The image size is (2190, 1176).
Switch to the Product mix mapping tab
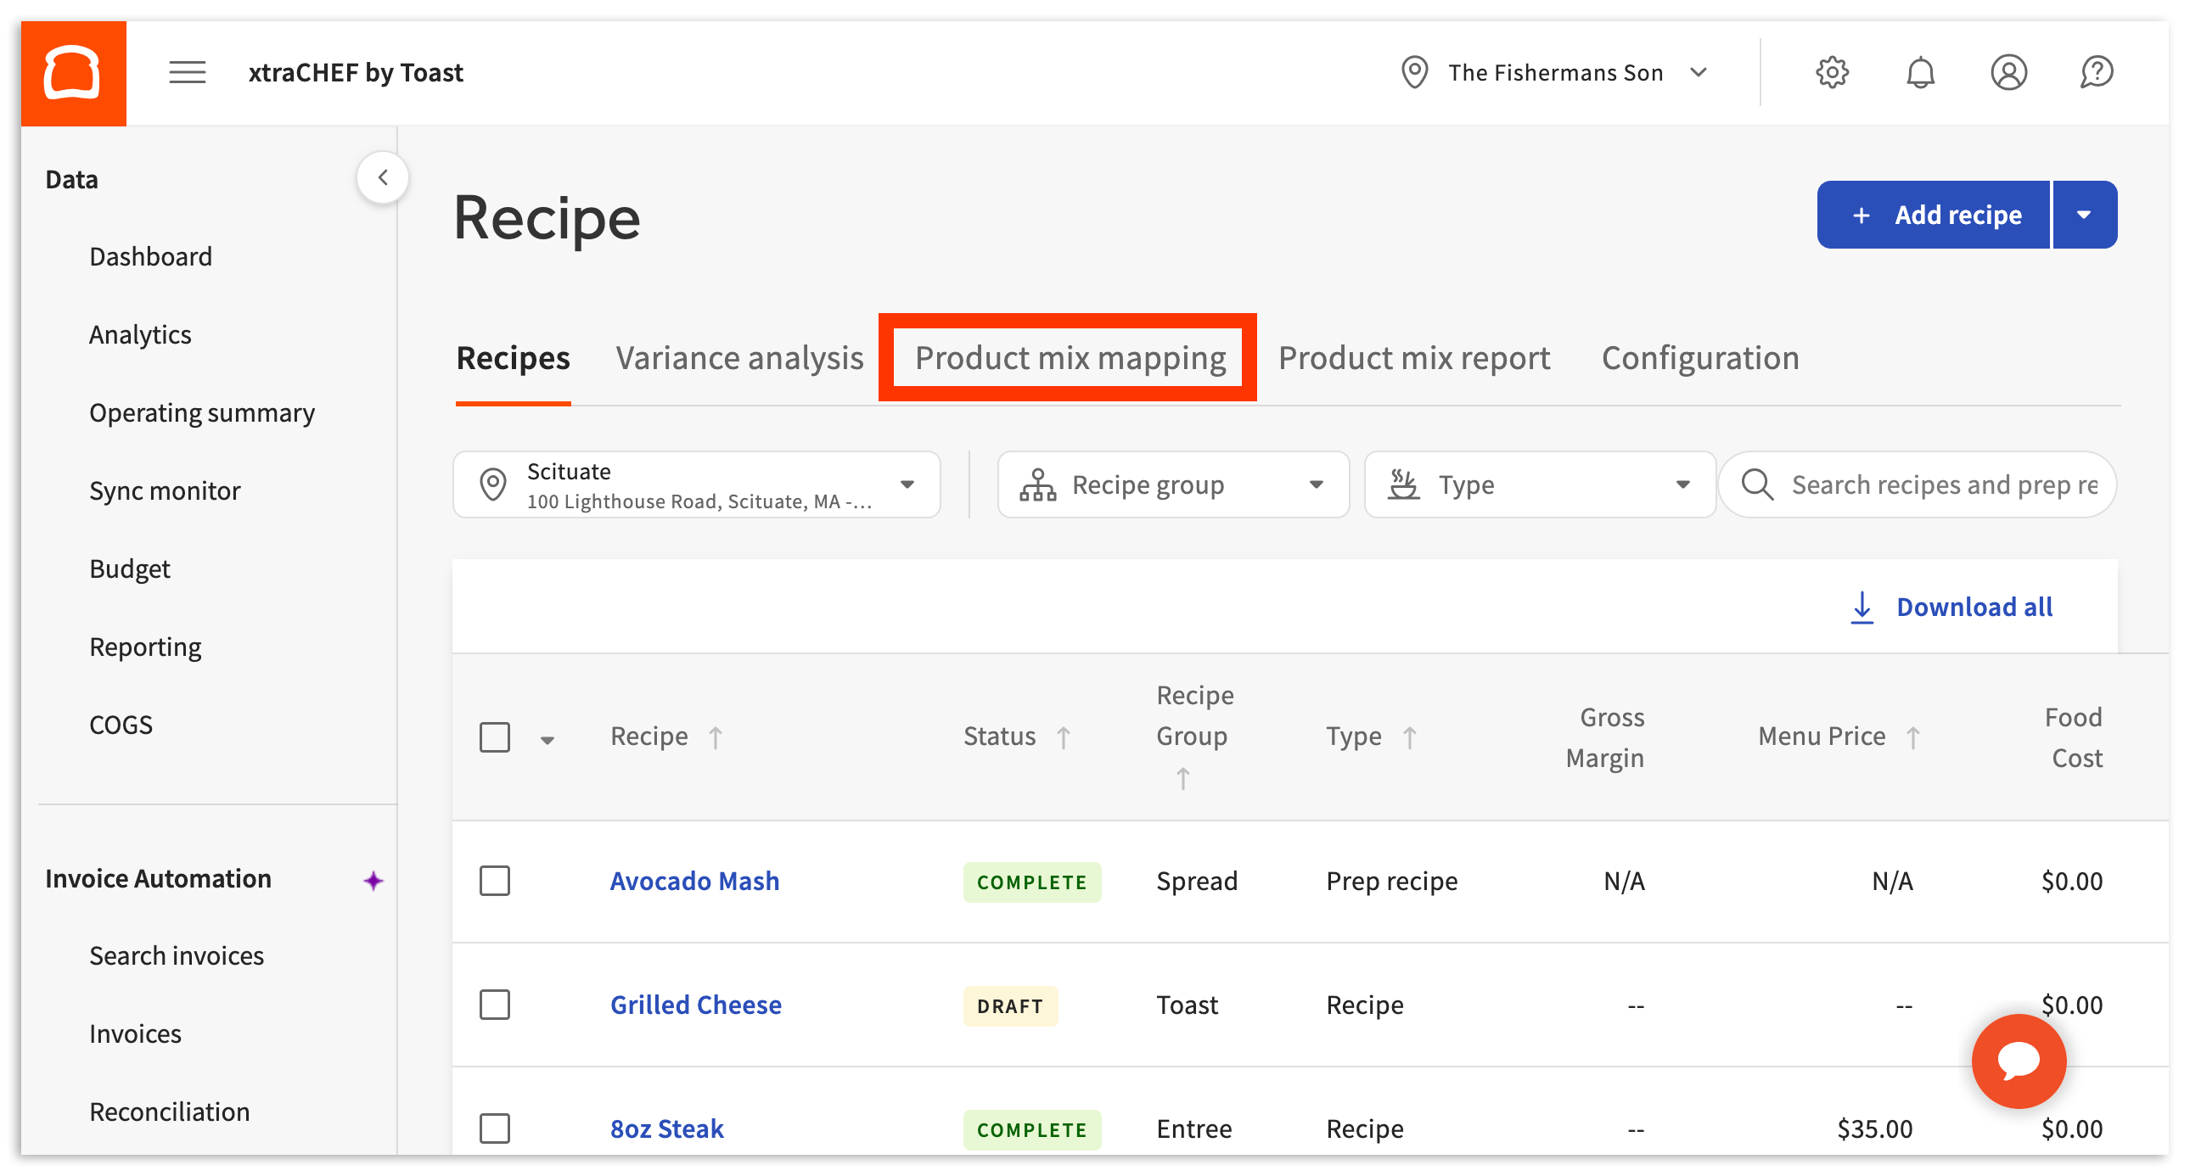pos(1070,358)
